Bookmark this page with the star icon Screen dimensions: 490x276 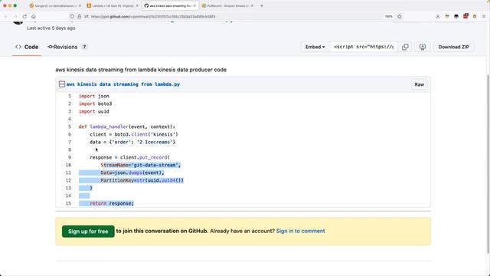pos(400,16)
